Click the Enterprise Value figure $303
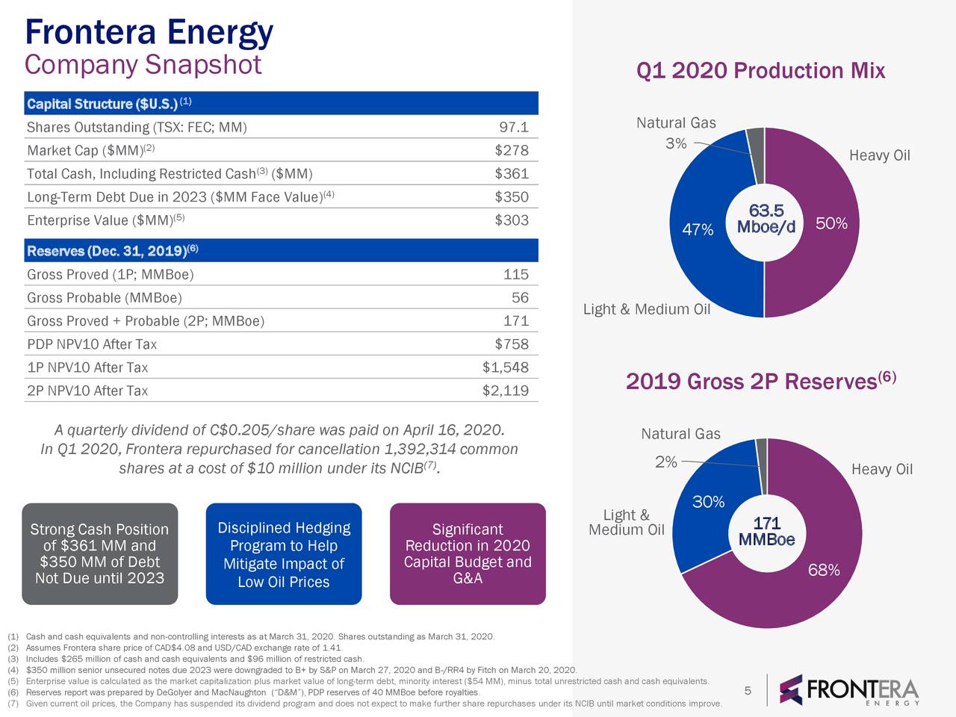 tap(512, 220)
